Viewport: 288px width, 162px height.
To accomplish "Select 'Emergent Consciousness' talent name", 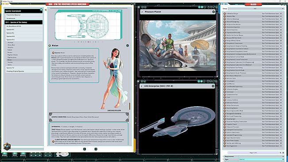I will pos(234,130).
